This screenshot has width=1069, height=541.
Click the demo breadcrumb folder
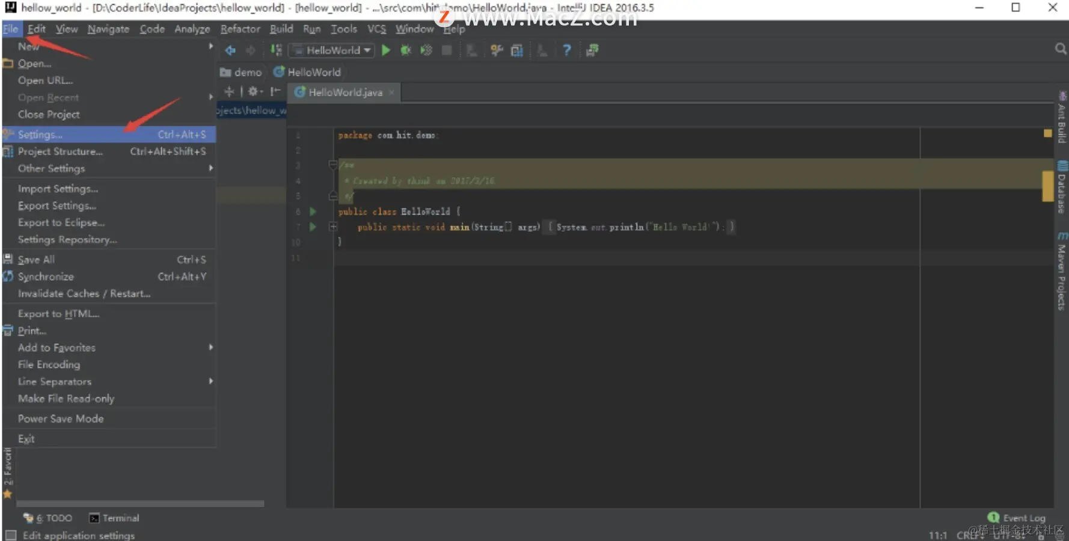click(241, 72)
